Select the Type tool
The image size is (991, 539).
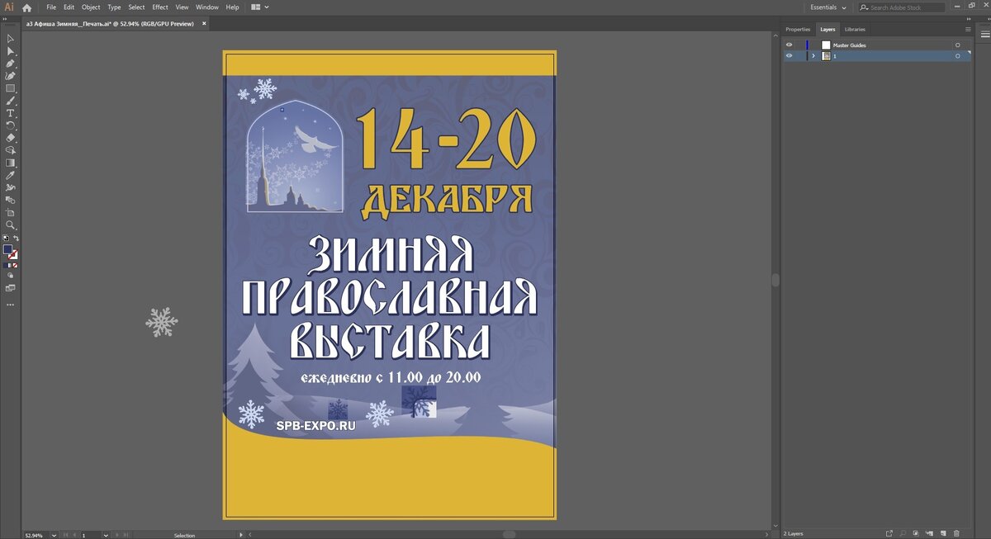(x=11, y=113)
